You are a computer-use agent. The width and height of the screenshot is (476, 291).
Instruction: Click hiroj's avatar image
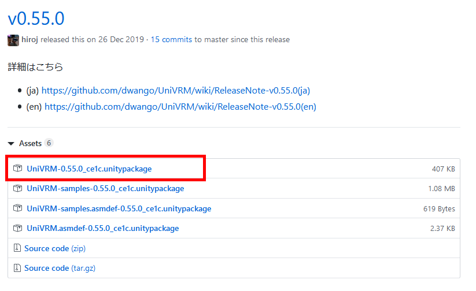click(x=13, y=40)
